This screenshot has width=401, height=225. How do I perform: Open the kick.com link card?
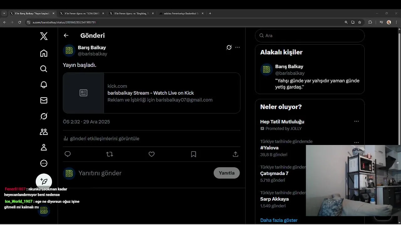pyautogui.click(x=152, y=93)
